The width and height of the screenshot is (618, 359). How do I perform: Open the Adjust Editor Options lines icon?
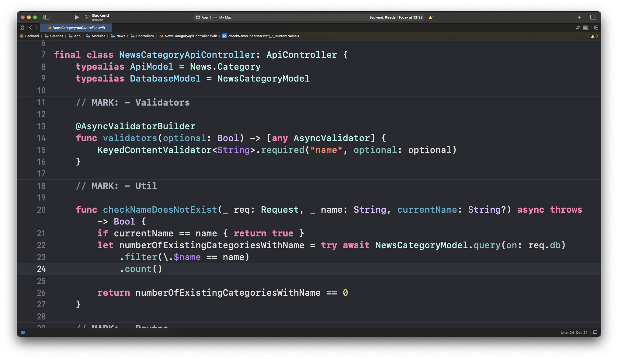(586, 28)
